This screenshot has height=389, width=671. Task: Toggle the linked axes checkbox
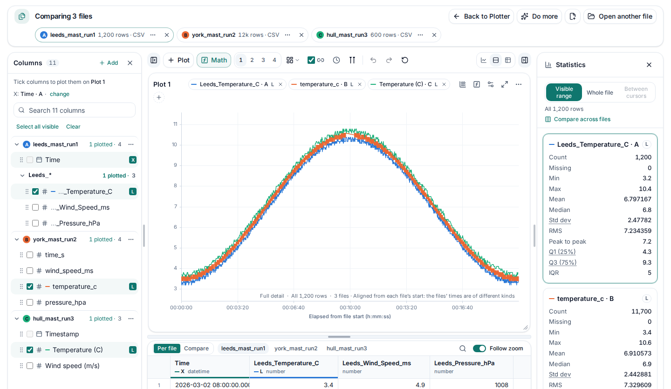coord(311,60)
